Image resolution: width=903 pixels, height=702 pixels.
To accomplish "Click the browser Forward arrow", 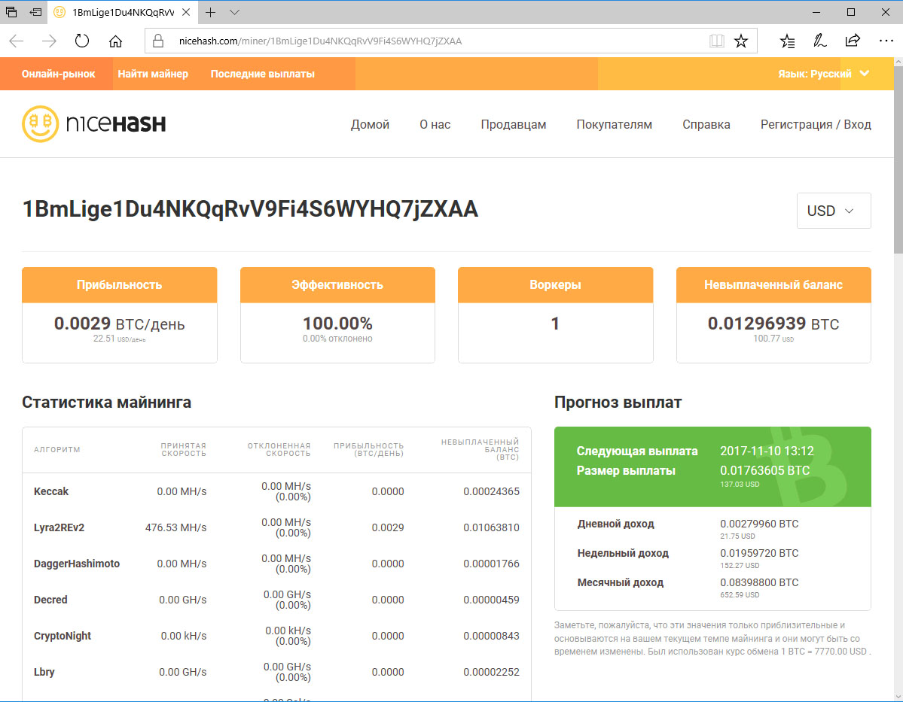I will [50, 41].
